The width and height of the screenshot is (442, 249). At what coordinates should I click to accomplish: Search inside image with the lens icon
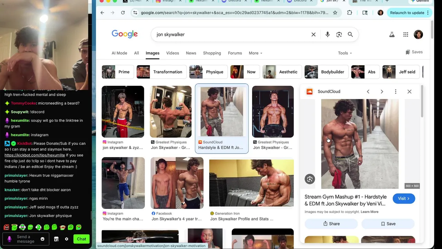click(x=310, y=179)
